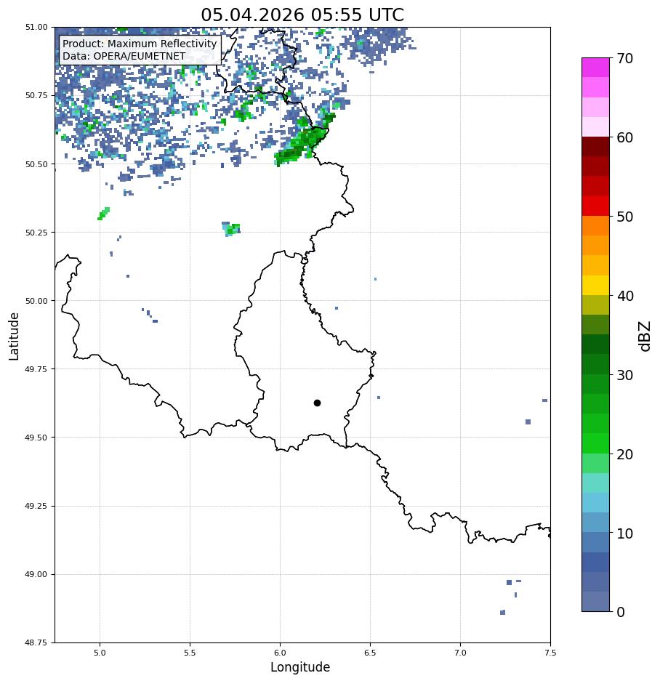Click the colorbar tick label '10'

coord(625,533)
